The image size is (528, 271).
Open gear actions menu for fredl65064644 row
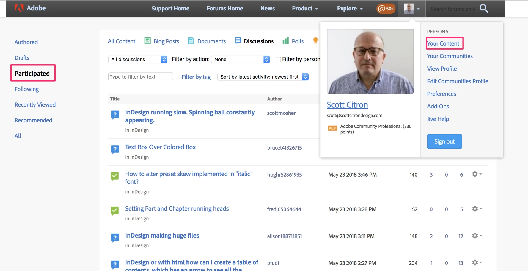click(477, 209)
